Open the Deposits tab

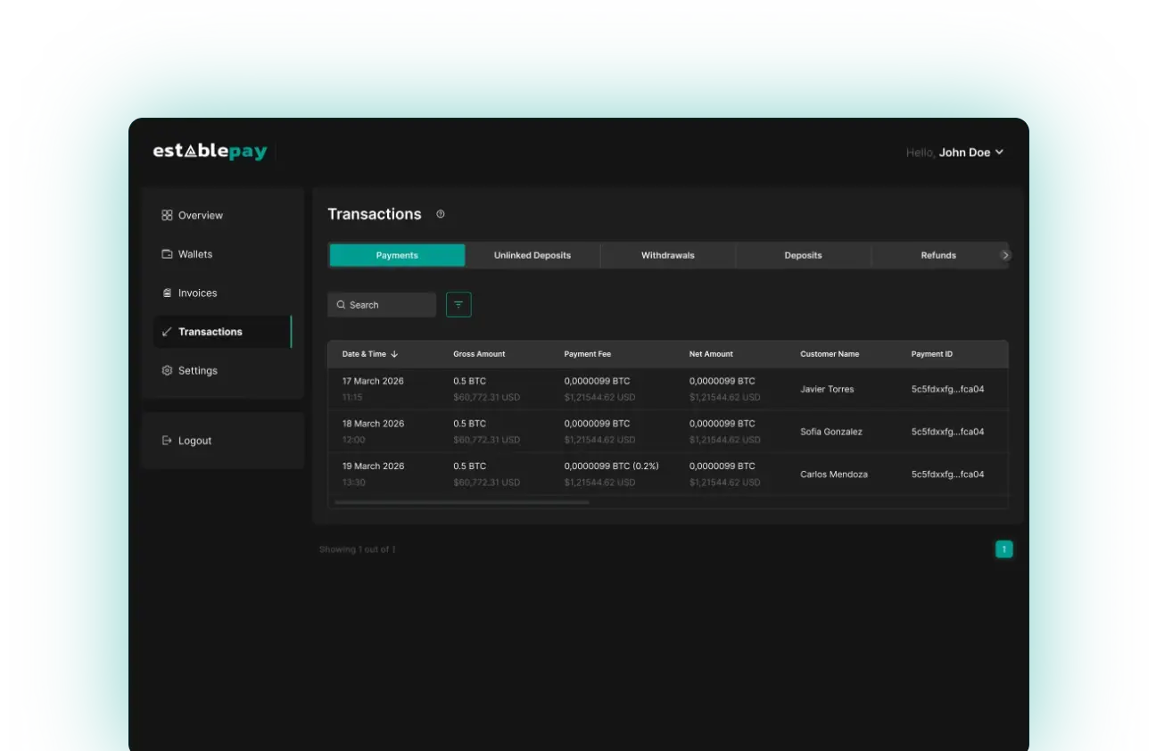point(804,255)
